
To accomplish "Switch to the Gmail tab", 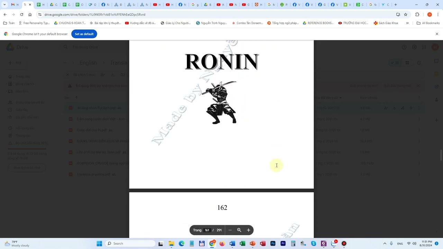I will 15,4.
